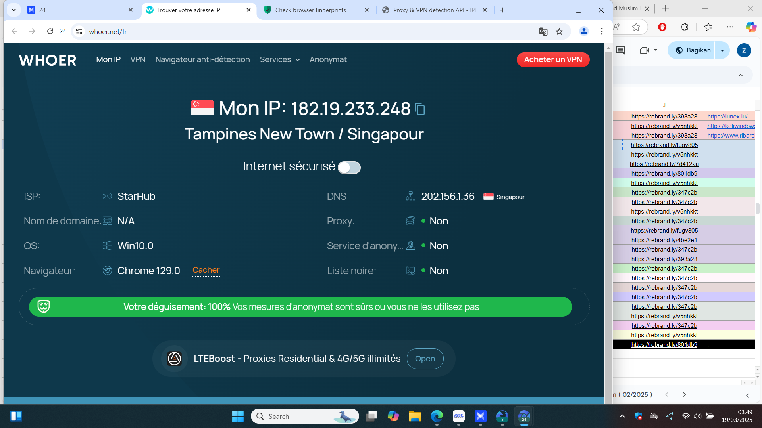Open the rebrand.ly/4be2e1 link in spreadsheet
This screenshot has width=762, height=428.
point(664,240)
